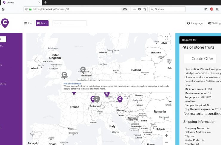Switch to List view
221x145 pixels.
pyautogui.click(x=28, y=23)
